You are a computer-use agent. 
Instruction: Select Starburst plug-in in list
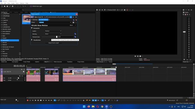5,45
